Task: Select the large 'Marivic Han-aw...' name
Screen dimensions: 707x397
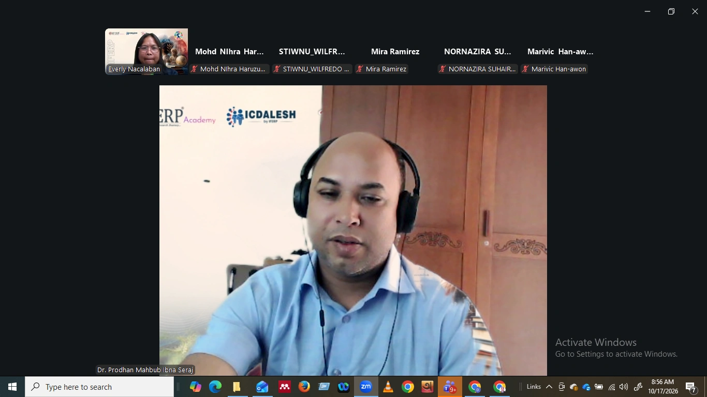Action: point(561,52)
